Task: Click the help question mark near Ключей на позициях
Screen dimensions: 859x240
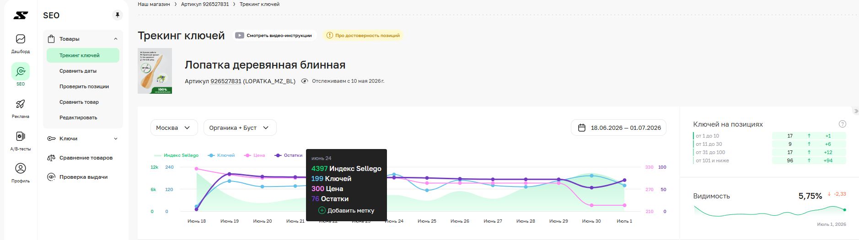Action: point(842,124)
